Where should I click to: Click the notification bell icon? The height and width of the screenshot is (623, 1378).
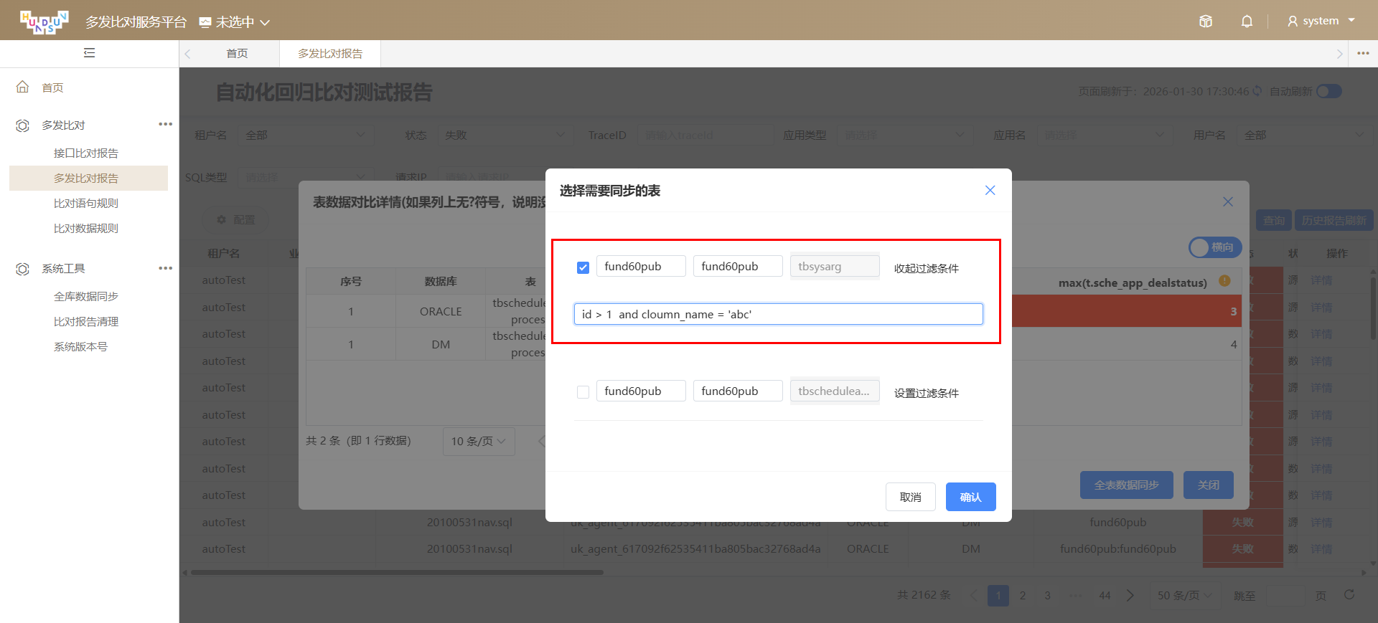(1247, 22)
